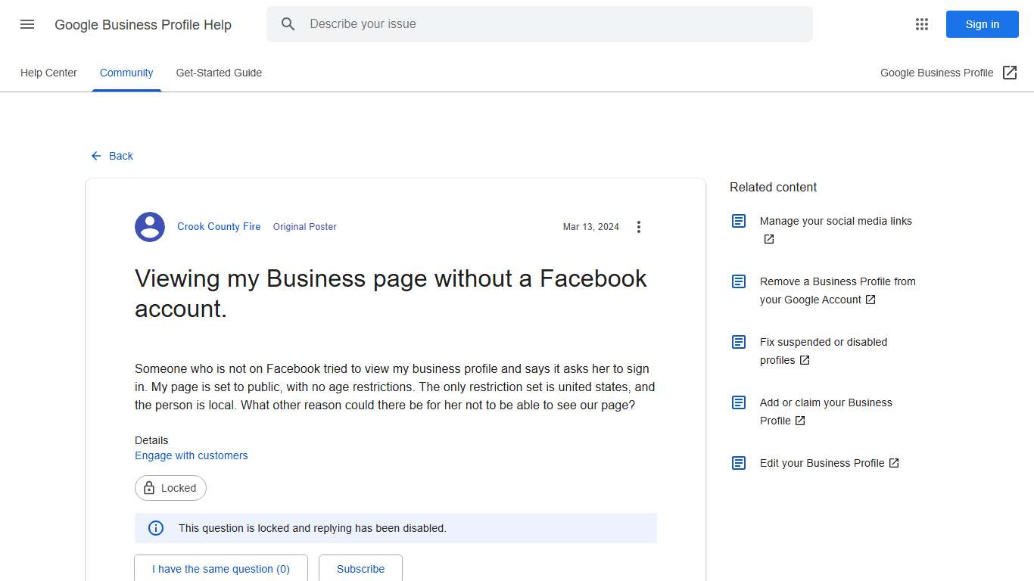1034x581 pixels.
Task: Click the article icon next to Manage your social media links
Action: pyautogui.click(x=738, y=220)
